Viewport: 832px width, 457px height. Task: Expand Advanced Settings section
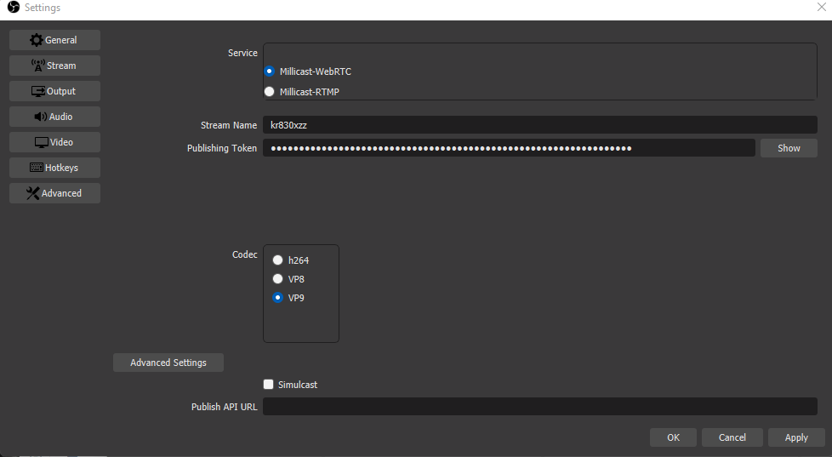click(168, 363)
